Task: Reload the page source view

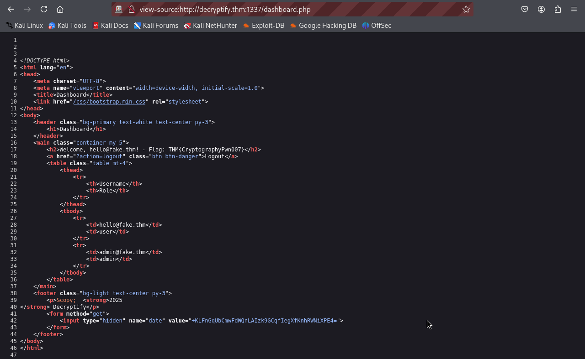Action: [44, 9]
